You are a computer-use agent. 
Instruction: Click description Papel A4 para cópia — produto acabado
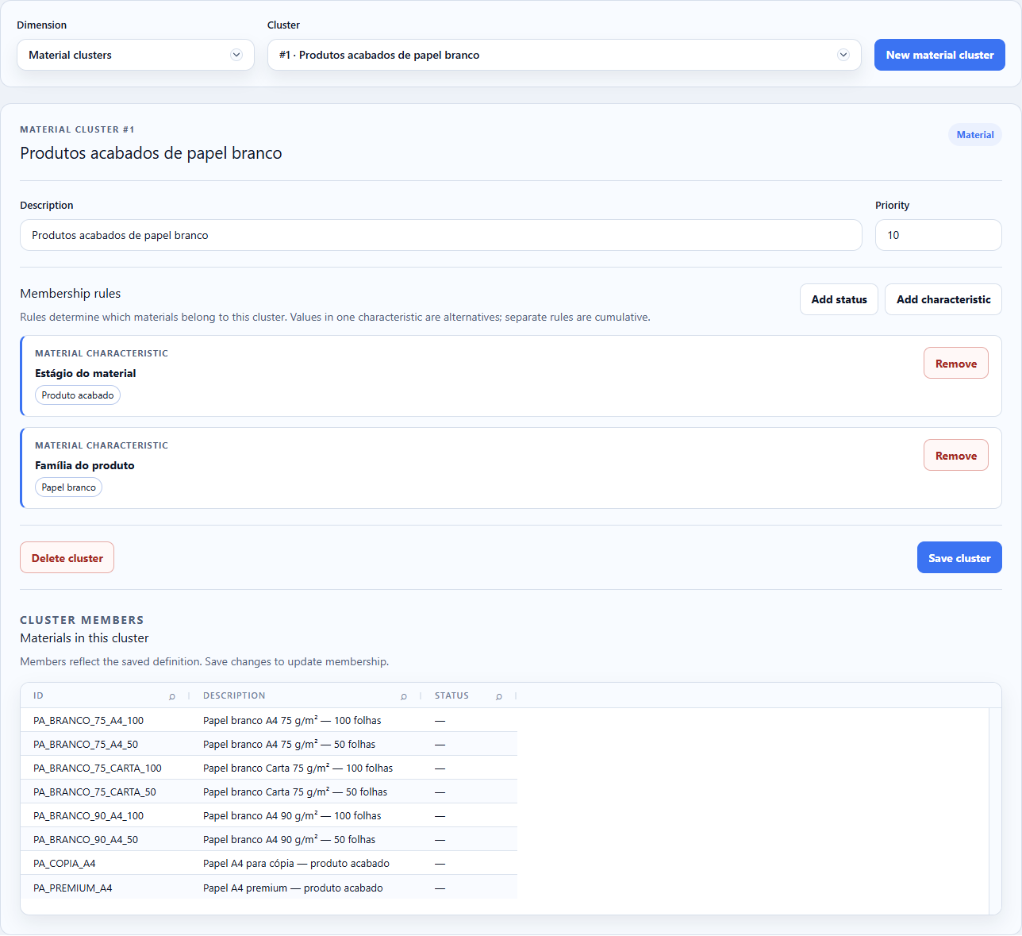[296, 863]
